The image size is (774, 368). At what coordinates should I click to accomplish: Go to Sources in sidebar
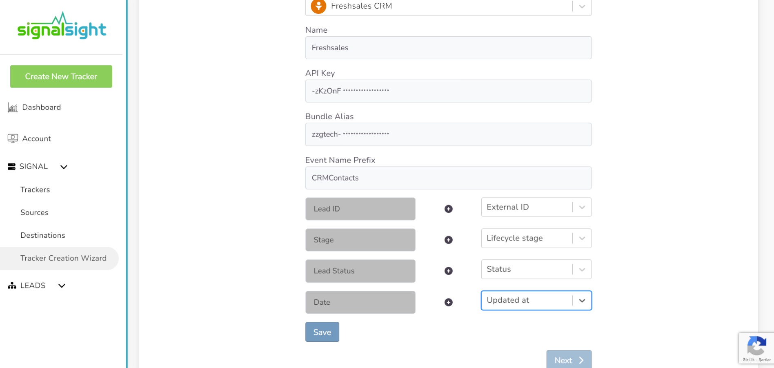coord(34,212)
